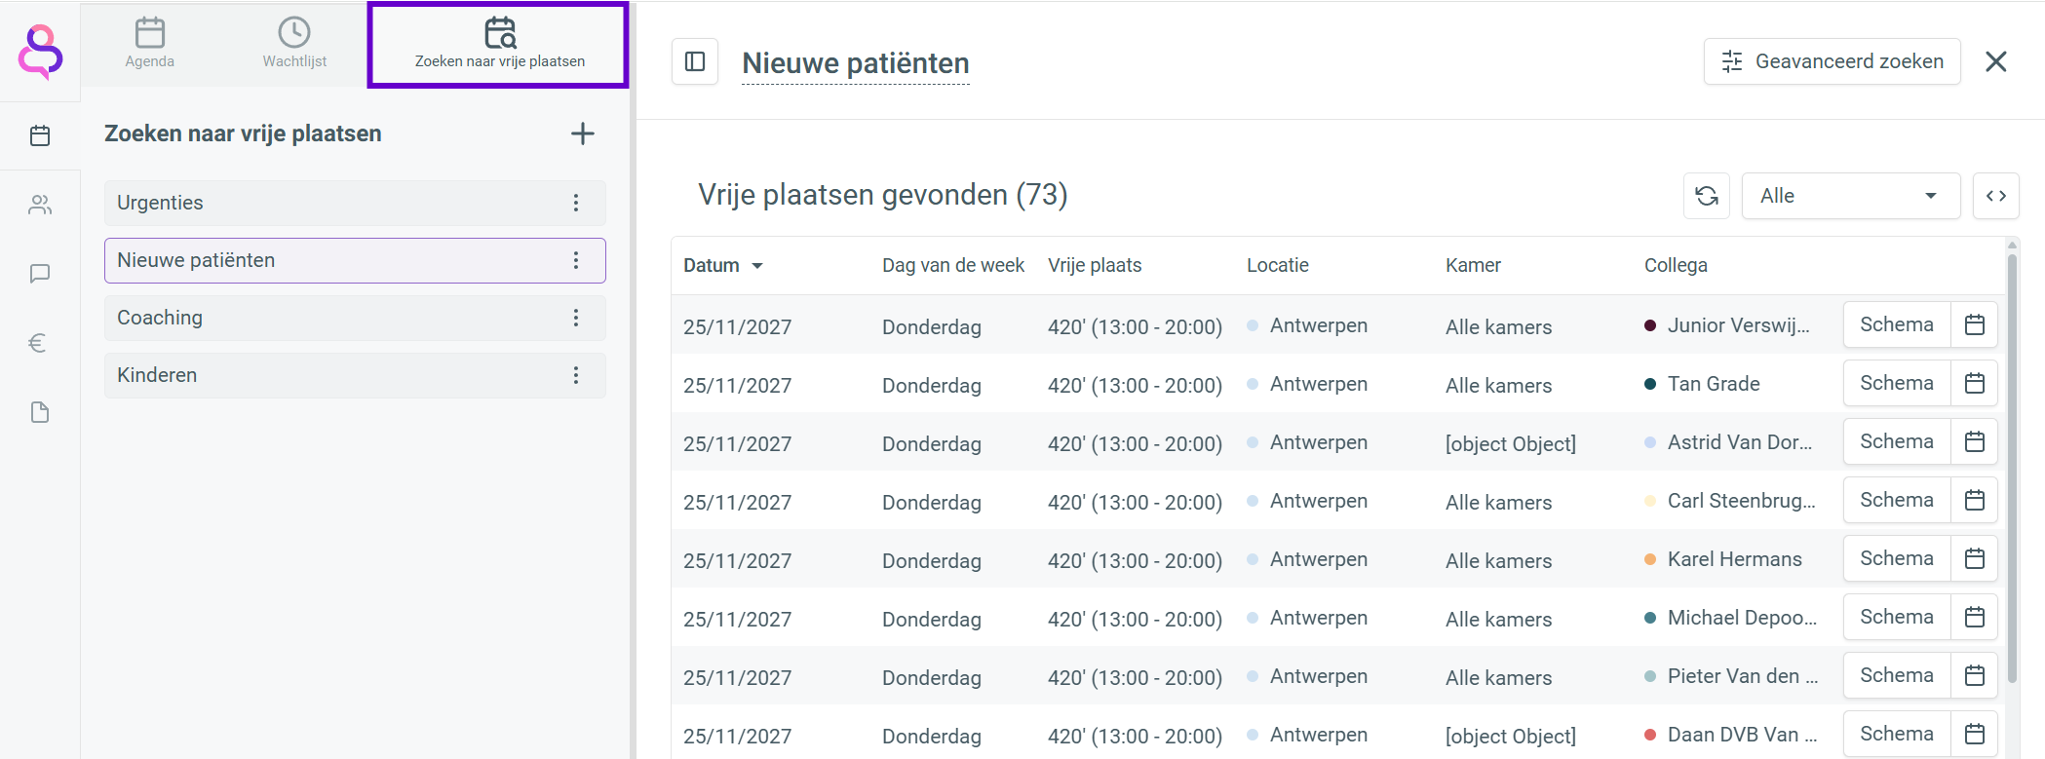2045x759 pixels.
Task: Click Schema for Karel Hermans row
Action: pyautogui.click(x=1896, y=558)
